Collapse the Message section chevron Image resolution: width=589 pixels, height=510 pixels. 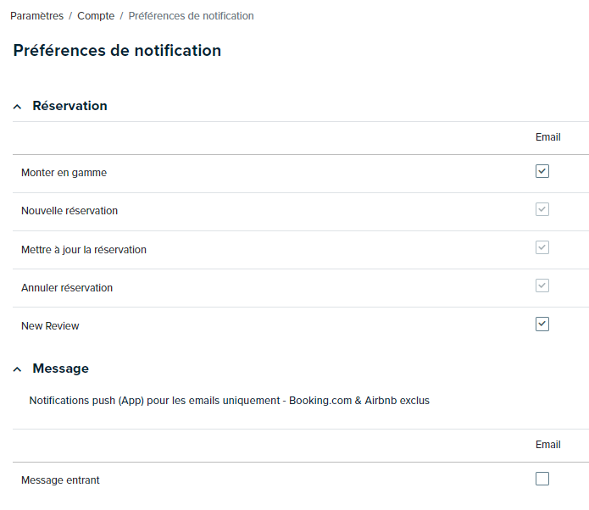coord(17,369)
